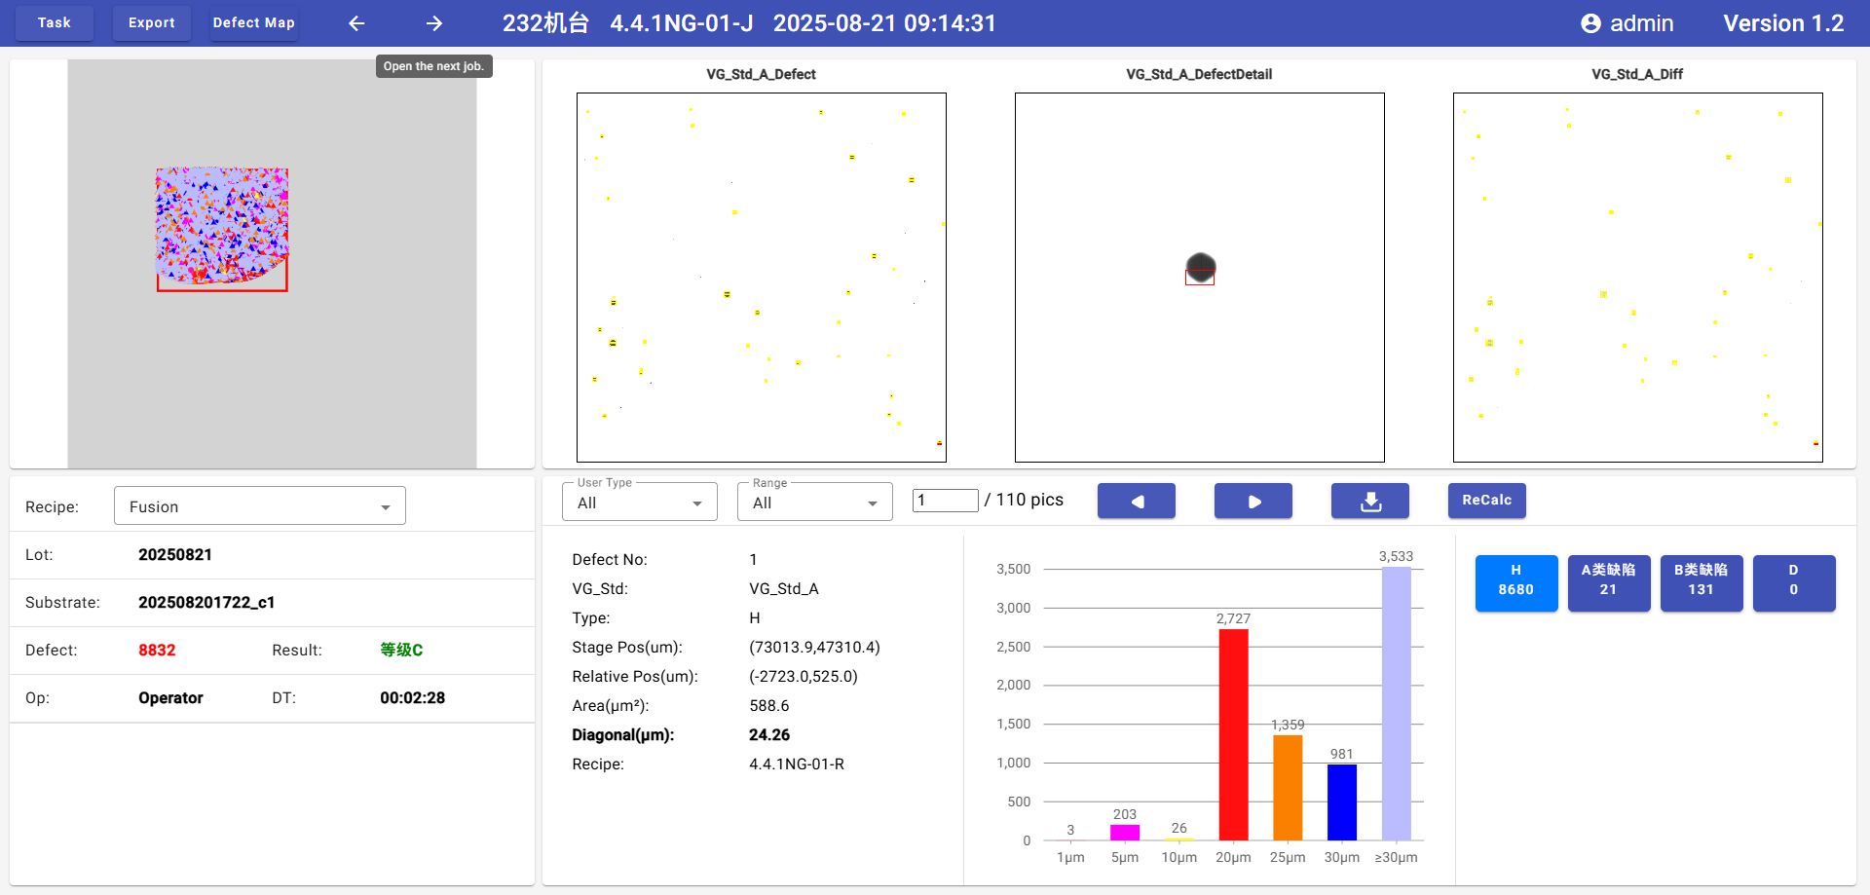
Task: Advance to next defect picture
Action: point(1253,501)
